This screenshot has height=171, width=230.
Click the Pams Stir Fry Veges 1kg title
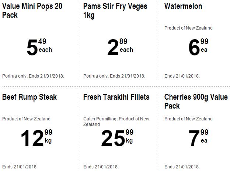click(x=115, y=11)
